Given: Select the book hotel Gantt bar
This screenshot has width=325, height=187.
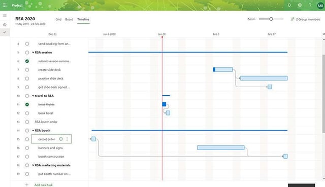Looking at the screenshot, I should click(168, 113).
